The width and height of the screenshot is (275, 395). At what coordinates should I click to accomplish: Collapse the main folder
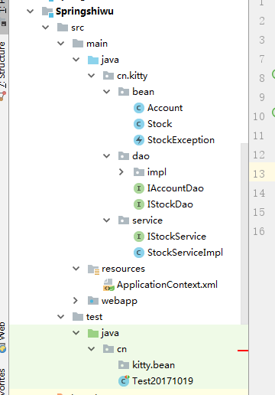pyautogui.click(x=61, y=44)
